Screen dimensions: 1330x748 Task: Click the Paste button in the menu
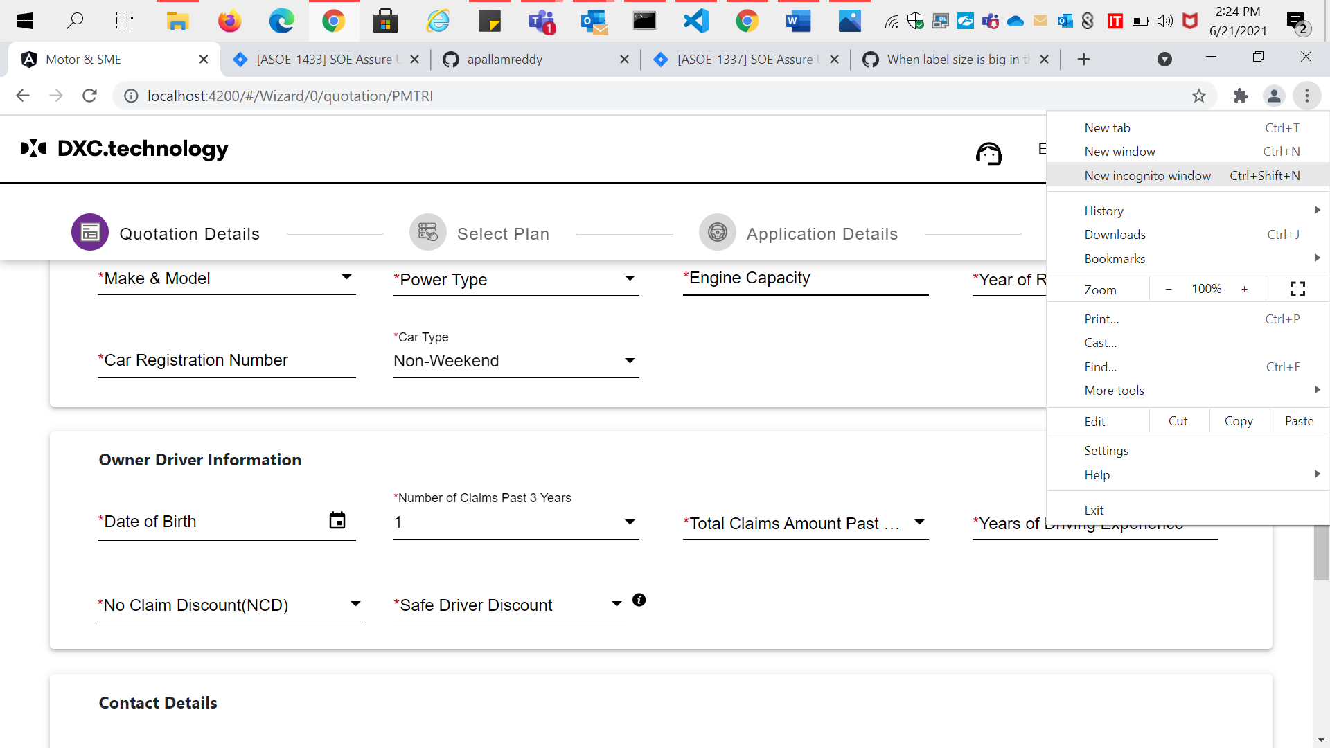(1299, 420)
